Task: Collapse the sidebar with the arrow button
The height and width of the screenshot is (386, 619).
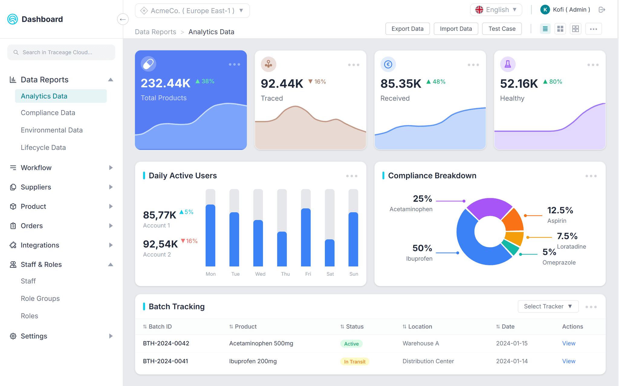Action: (x=123, y=19)
